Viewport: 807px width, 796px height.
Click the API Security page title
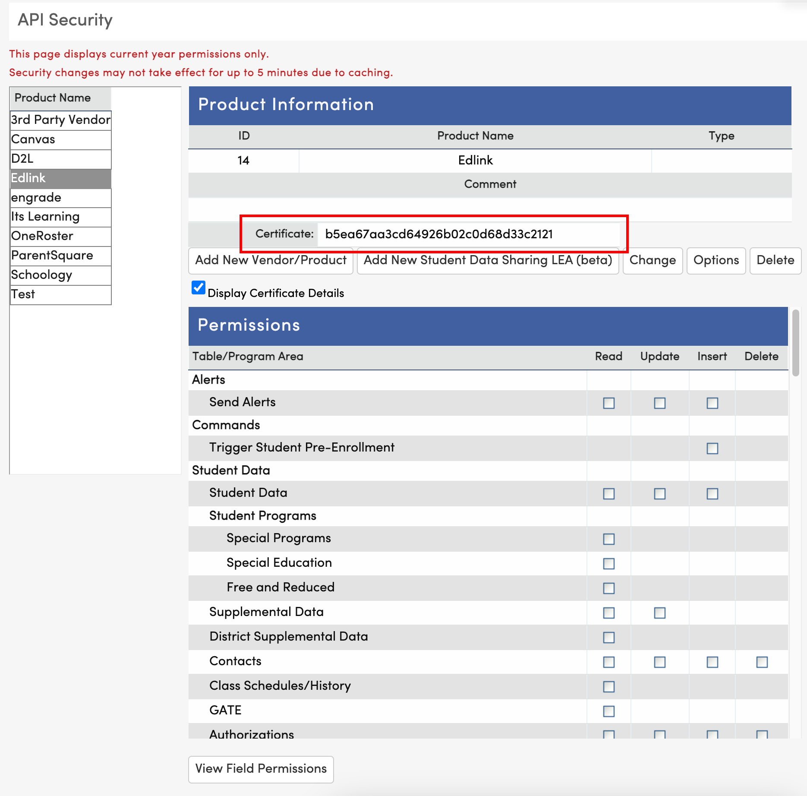[65, 20]
